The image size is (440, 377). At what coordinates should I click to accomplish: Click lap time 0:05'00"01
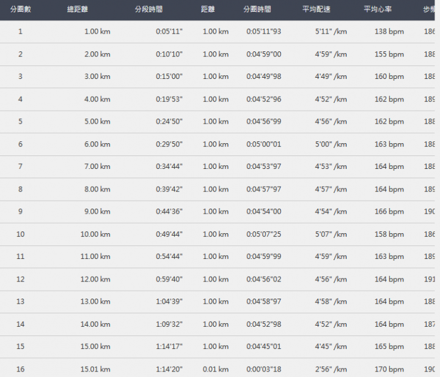pos(264,144)
